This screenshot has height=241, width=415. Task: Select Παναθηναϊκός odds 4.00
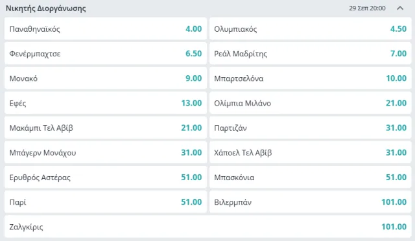pyautogui.click(x=106, y=29)
